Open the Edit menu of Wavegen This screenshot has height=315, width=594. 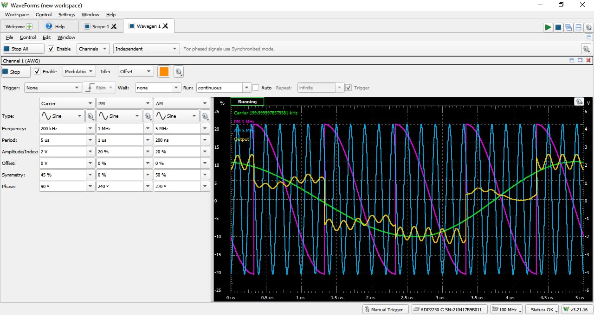tap(46, 38)
